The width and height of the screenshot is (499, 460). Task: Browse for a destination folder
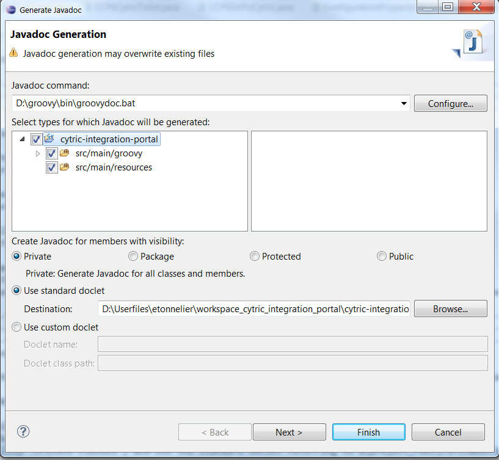coord(450,309)
